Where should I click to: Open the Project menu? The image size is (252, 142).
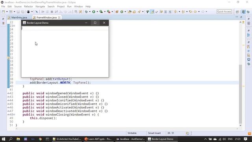(x=61, y=6)
